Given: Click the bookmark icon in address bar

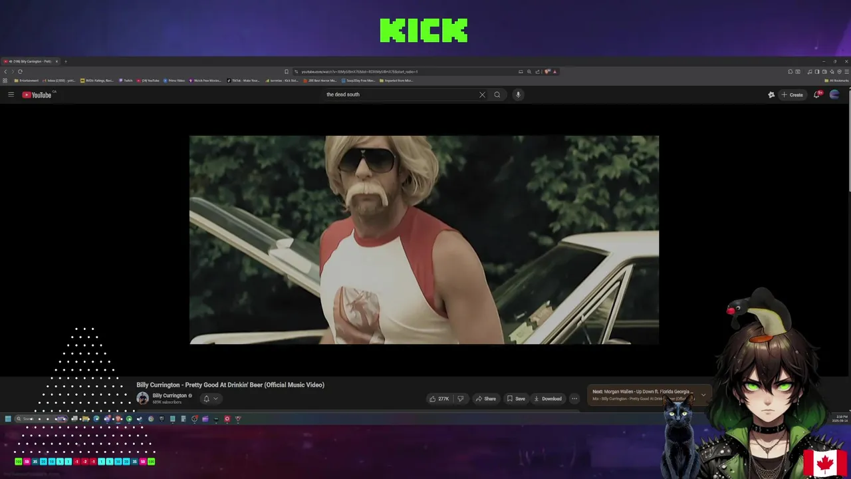Looking at the screenshot, I should click(x=287, y=71).
